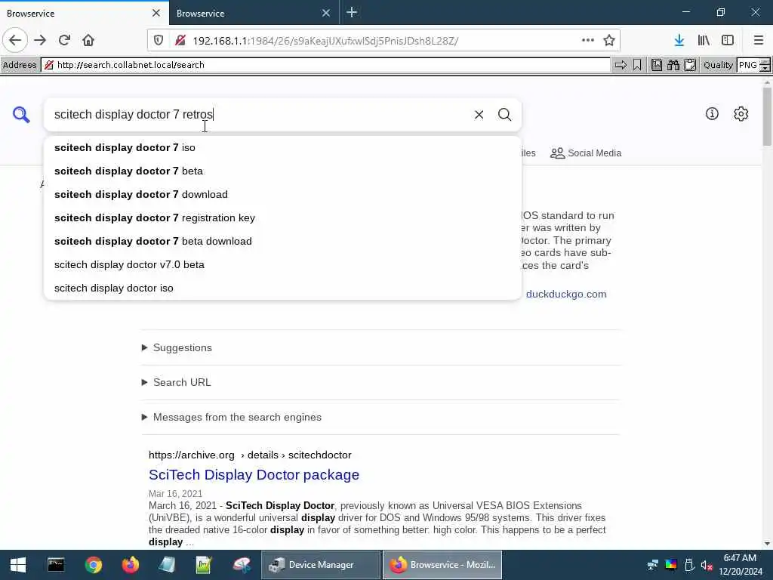Launch command prompt from taskbar
The width and height of the screenshot is (773, 580).
(56, 565)
